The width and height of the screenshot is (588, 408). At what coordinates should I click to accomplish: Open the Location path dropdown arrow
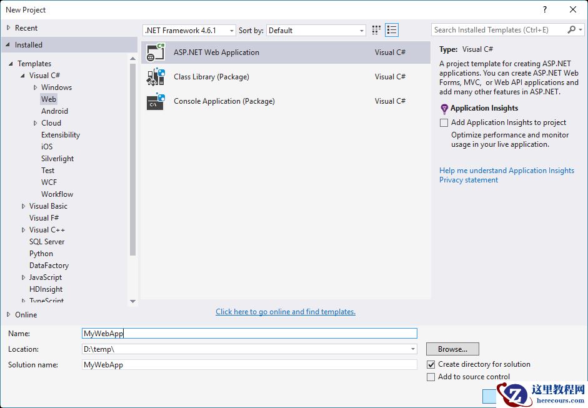(412, 349)
